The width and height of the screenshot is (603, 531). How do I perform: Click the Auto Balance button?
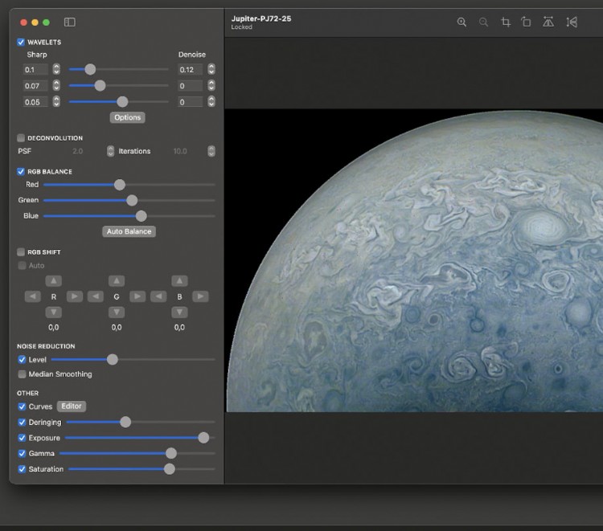click(x=129, y=231)
